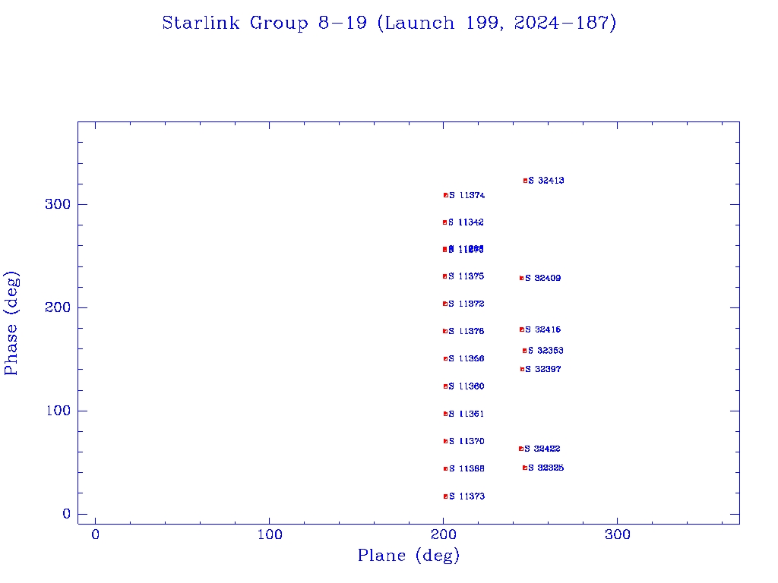The image size is (778, 583).
Task: Click the S 32409 satellite label
Action: click(x=543, y=278)
